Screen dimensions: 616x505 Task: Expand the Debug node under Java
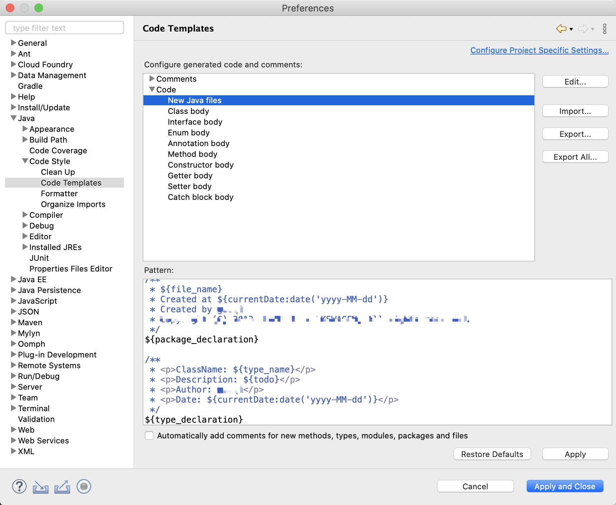[x=25, y=225]
